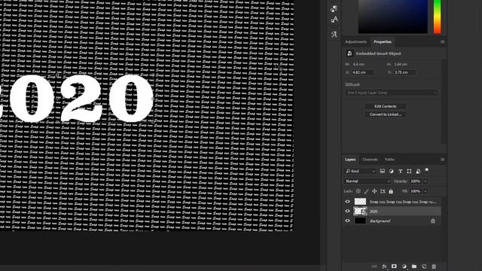Open the Character Styles panel icon
Viewport: 482px width, 271px height.
(334, 20)
